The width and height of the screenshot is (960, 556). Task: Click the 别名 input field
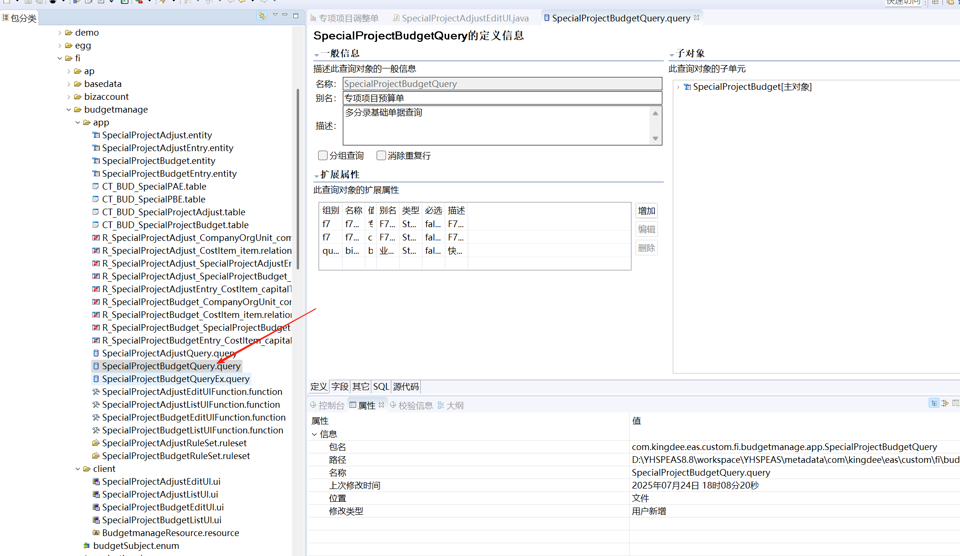click(502, 98)
